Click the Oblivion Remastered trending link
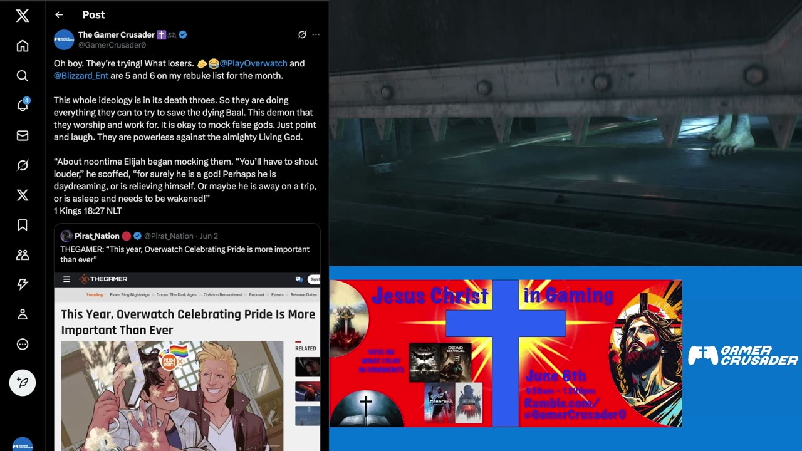This screenshot has height=451, width=802. tap(222, 294)
